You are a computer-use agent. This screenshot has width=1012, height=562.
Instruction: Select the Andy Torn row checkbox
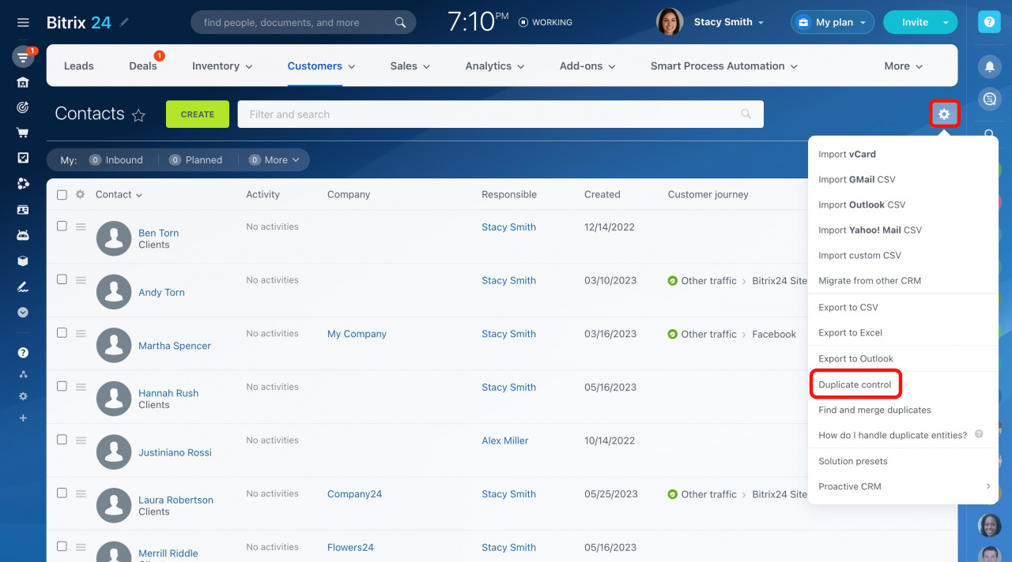point(62,279)
